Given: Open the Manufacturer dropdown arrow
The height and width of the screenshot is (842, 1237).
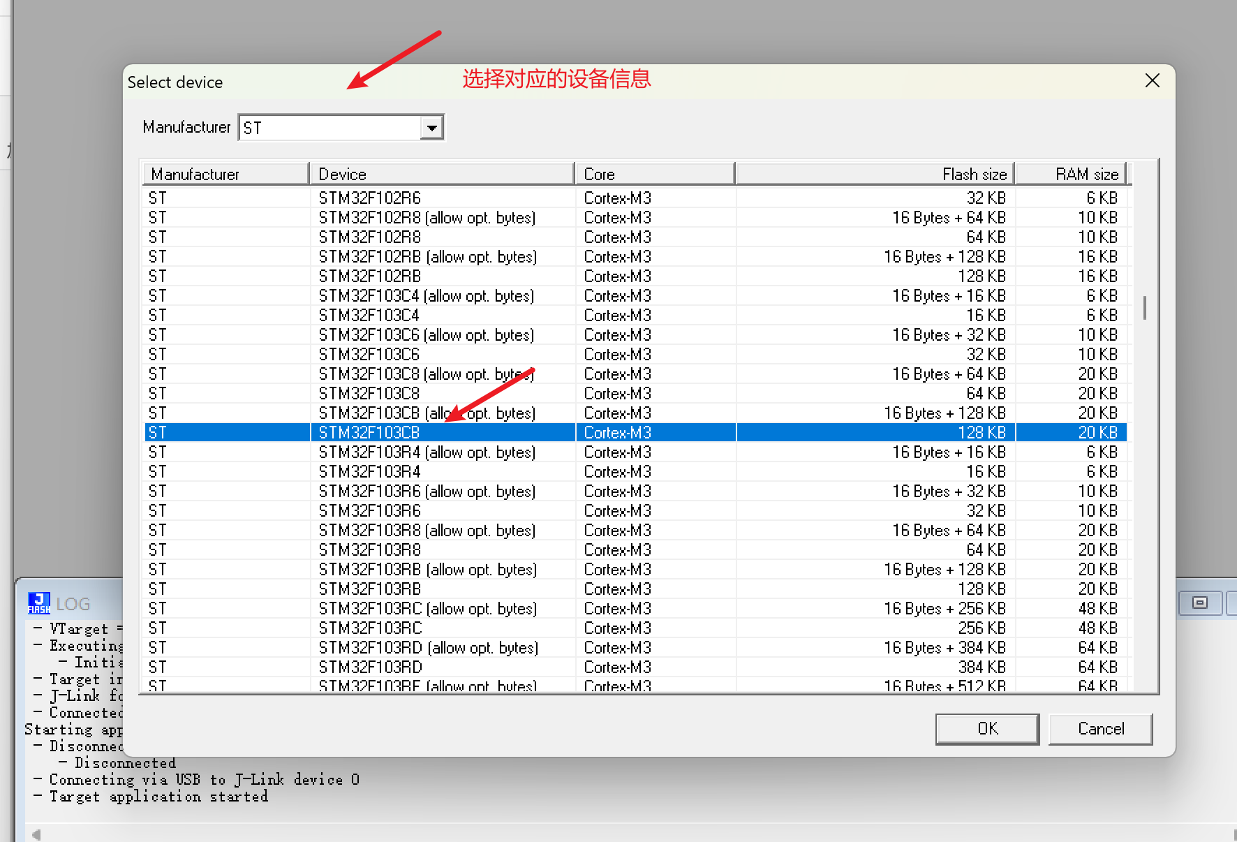Looking at the screenshot, I should 431,128.
